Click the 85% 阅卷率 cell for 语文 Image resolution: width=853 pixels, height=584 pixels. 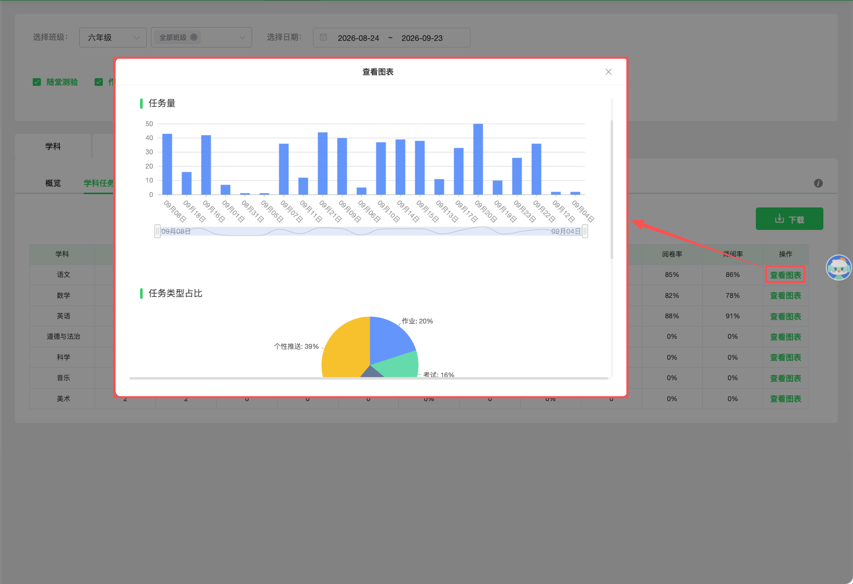pos(672,275)
